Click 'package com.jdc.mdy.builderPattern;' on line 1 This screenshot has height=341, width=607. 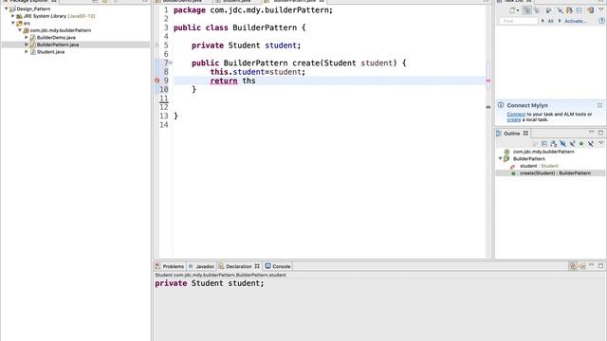[x=253, y=10]
